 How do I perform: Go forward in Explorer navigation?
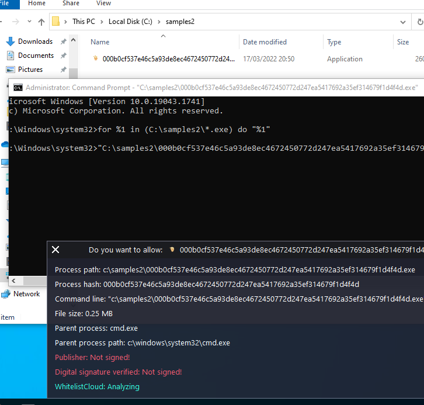[x=16, y=22]
